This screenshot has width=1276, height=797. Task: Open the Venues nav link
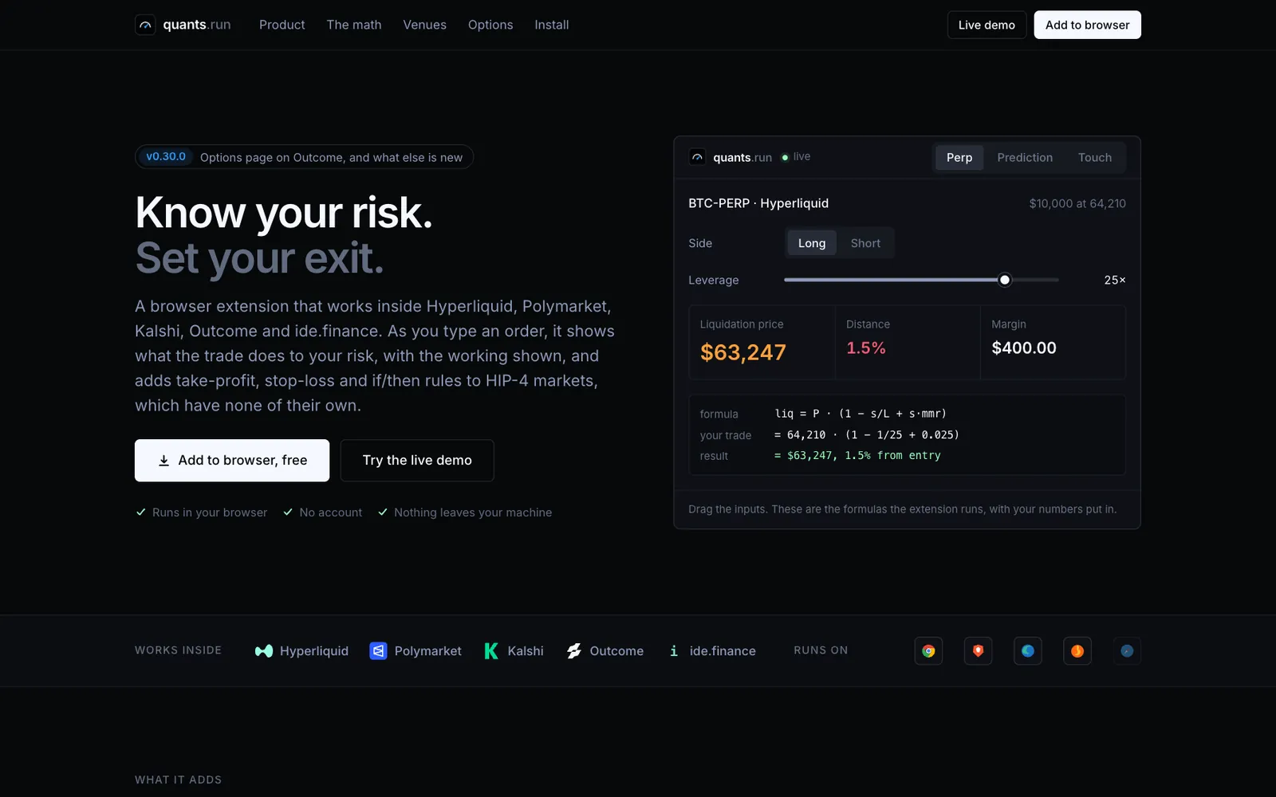tap(425, 25)
